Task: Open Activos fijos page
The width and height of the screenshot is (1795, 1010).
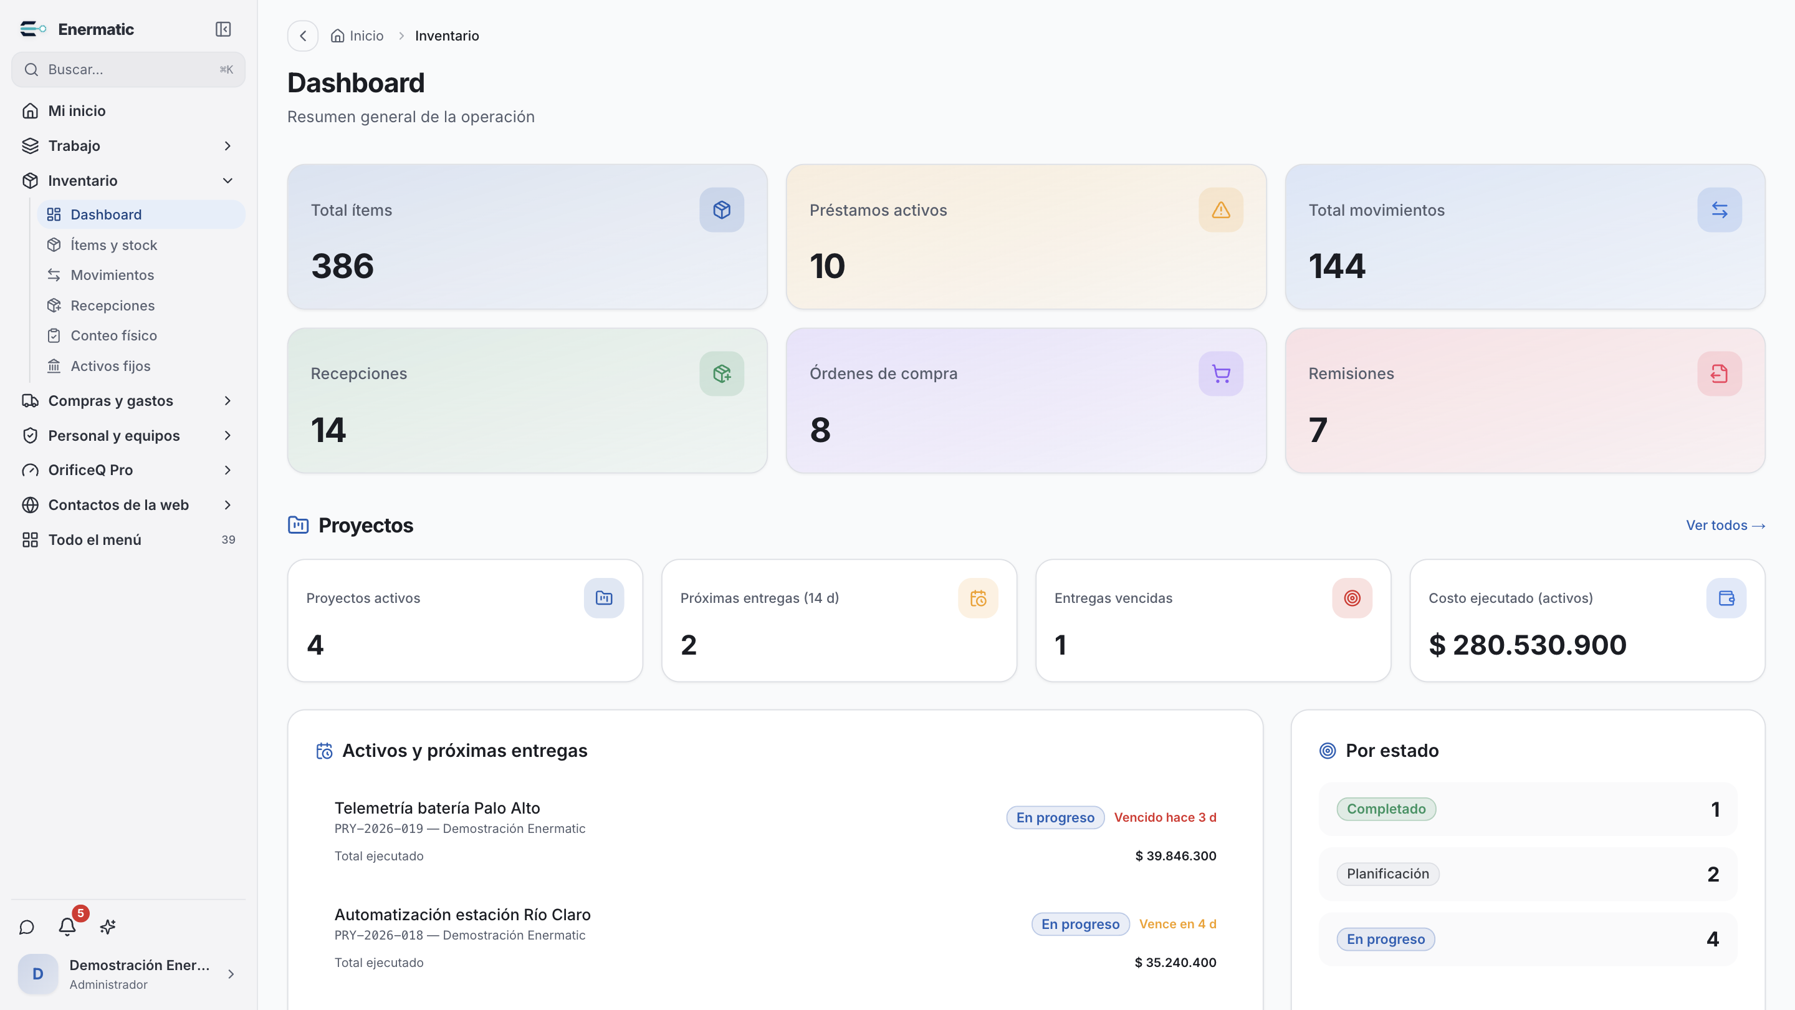Action: tap(141, 366)
